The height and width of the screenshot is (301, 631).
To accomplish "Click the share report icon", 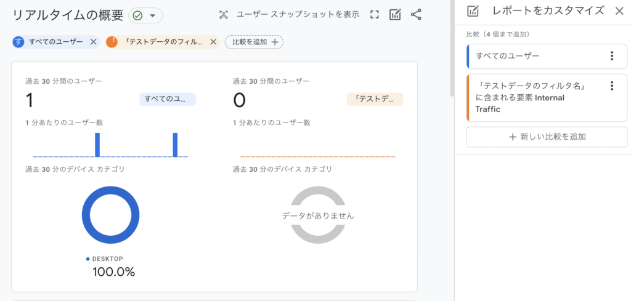I will point(416,15).
